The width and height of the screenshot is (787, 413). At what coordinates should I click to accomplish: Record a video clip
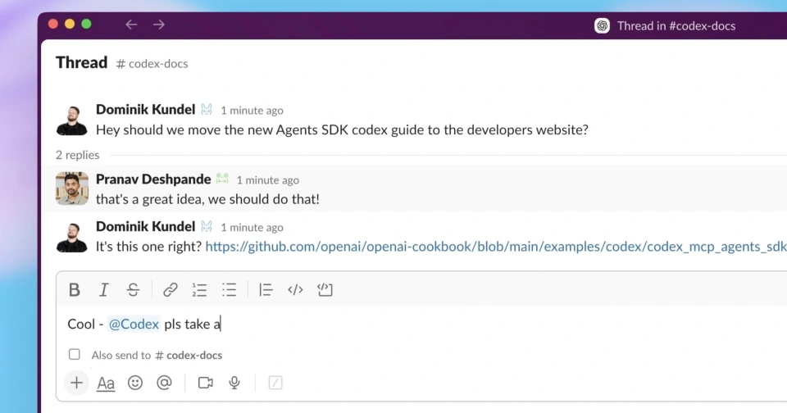[205, 383]
